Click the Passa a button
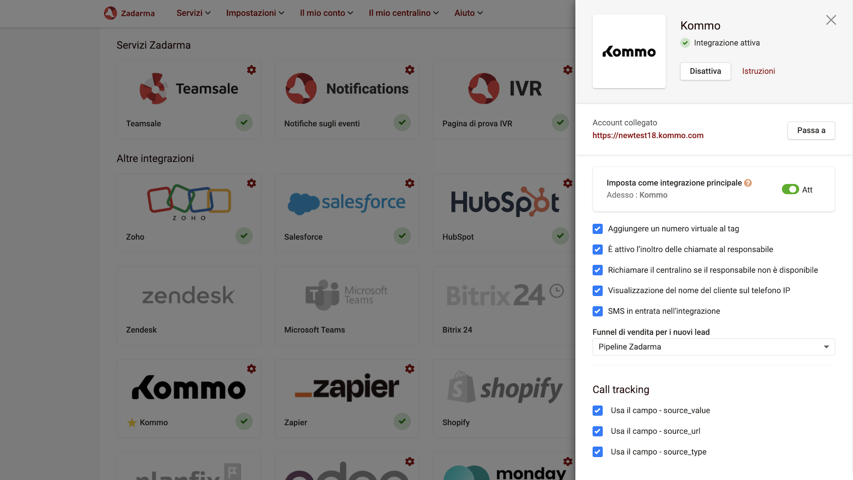The image size is (853, 480). click(811, 131)
